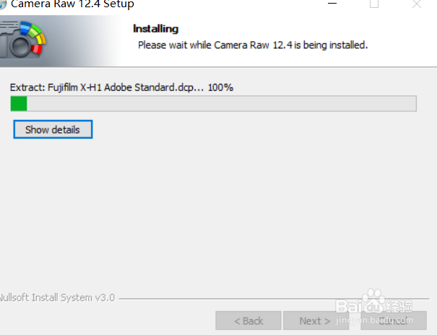Click the Camera Raw camera logo
Screen dimensions: 437x335
point(23,40)
